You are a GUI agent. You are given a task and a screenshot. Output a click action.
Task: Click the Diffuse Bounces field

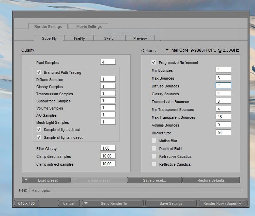(x=223, y=85)
